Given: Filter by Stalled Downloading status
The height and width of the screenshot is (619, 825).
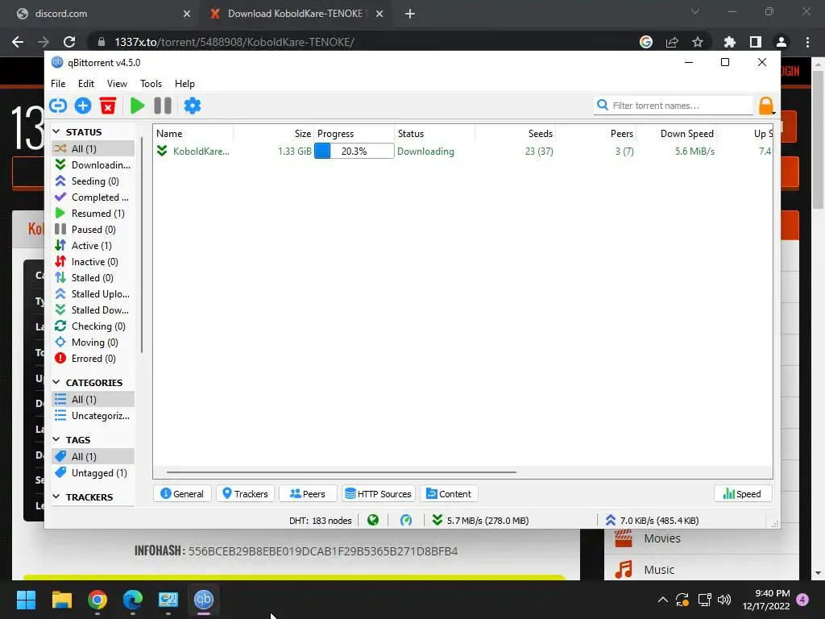Looking at the screenshot, I should pos(93,310).
